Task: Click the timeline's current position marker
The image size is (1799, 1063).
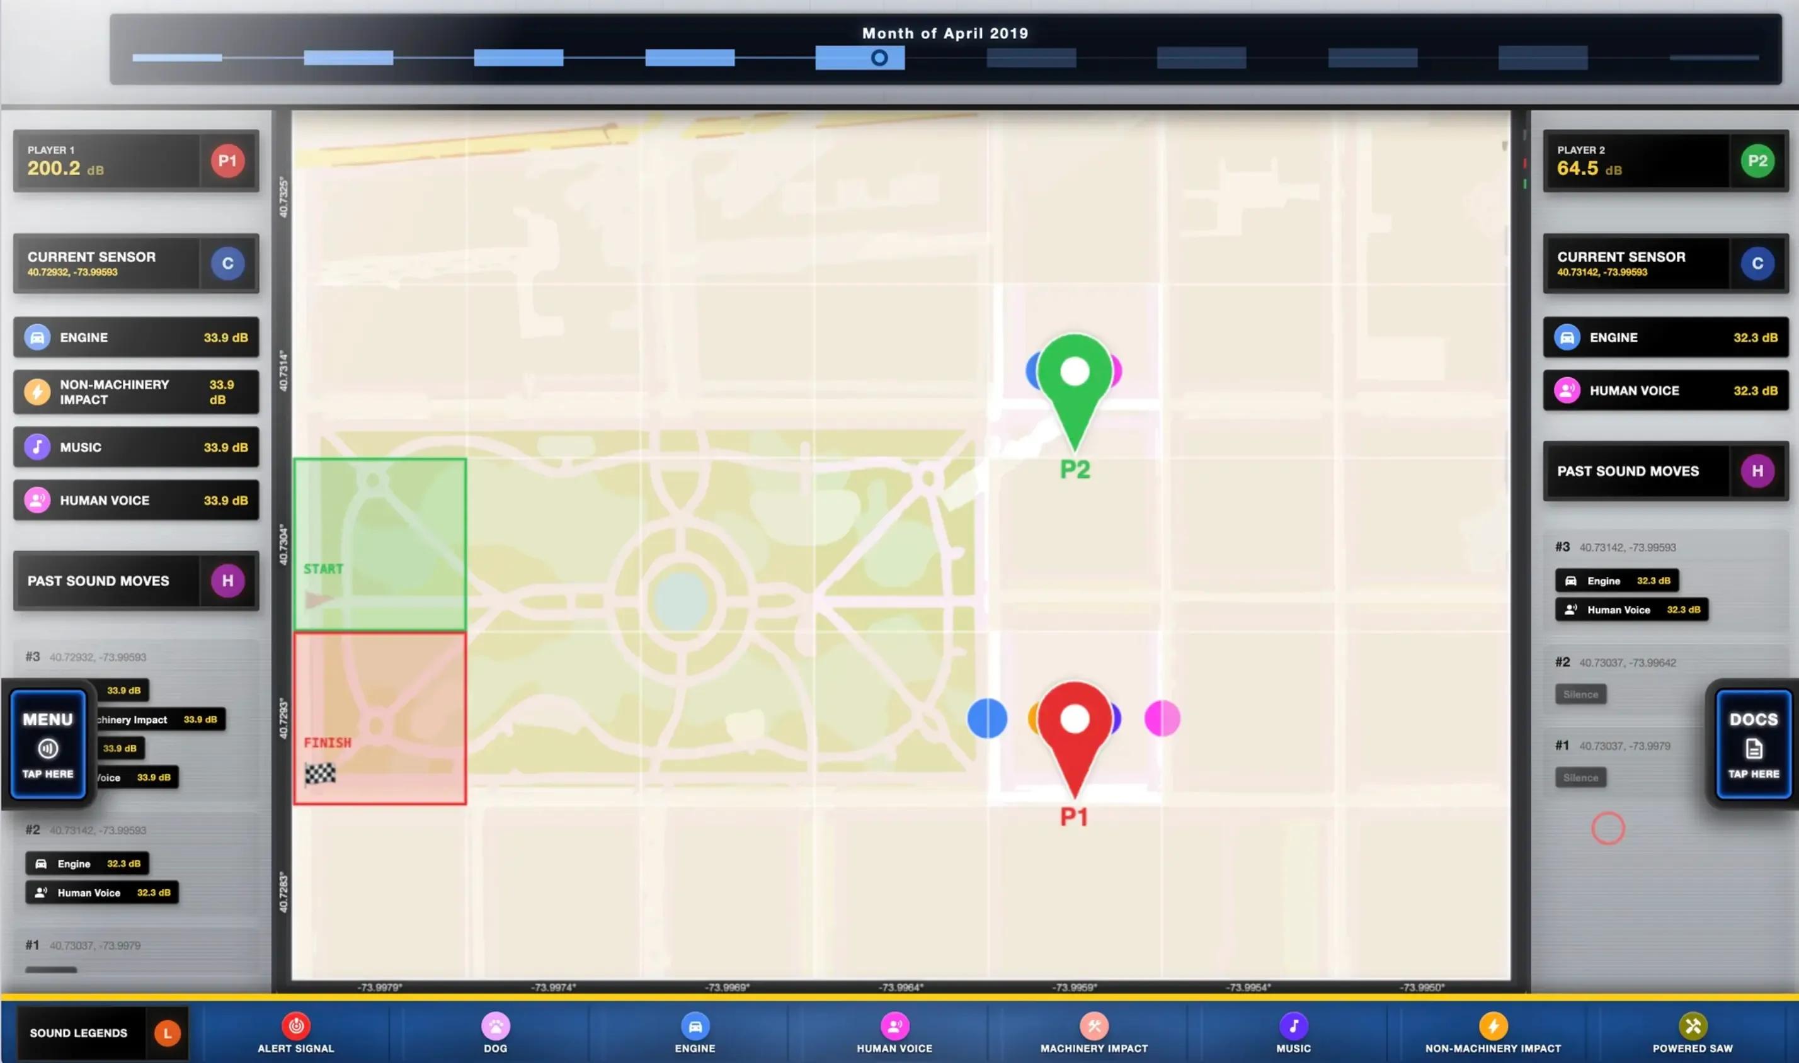Action: pos(879,58)
